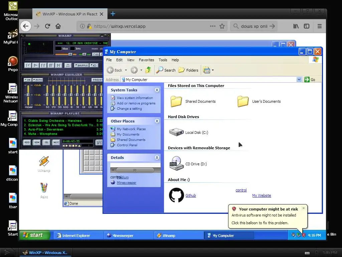This screenshot has height=257, width=342.
Task: Click the Folders toolbar button
Action: tap(188, 70)
